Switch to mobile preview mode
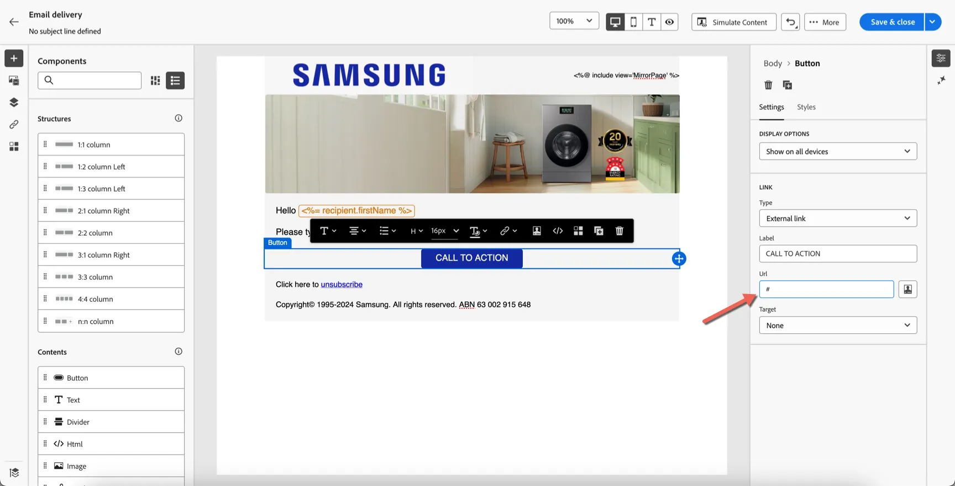 pos(633,22)
